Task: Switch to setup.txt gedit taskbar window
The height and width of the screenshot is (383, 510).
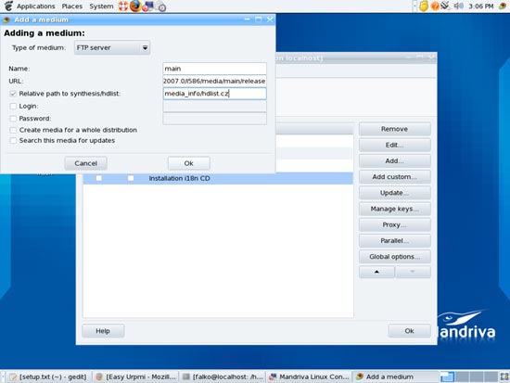Action: 49,377
